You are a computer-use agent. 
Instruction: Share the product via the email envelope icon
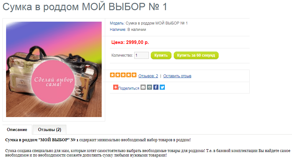coord(143,87)
